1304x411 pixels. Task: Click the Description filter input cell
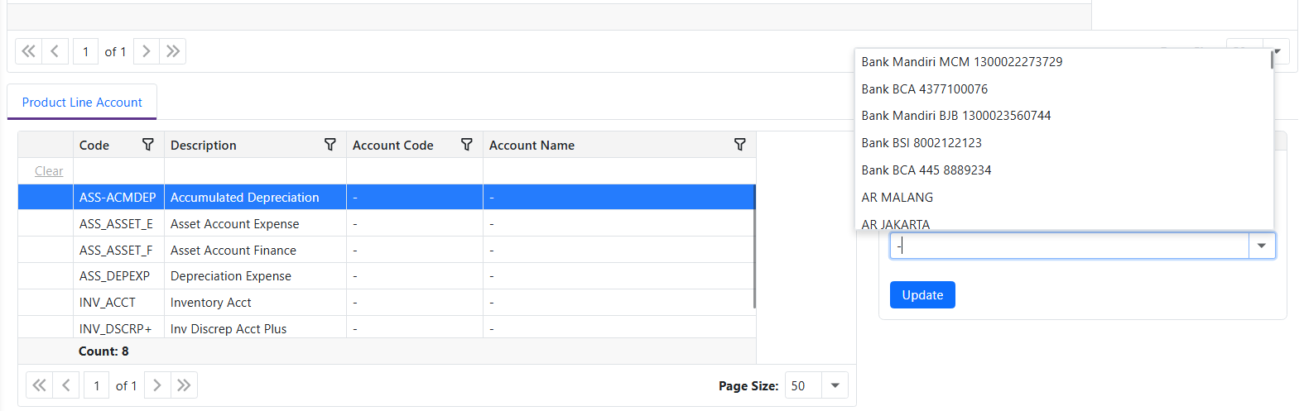255,171
